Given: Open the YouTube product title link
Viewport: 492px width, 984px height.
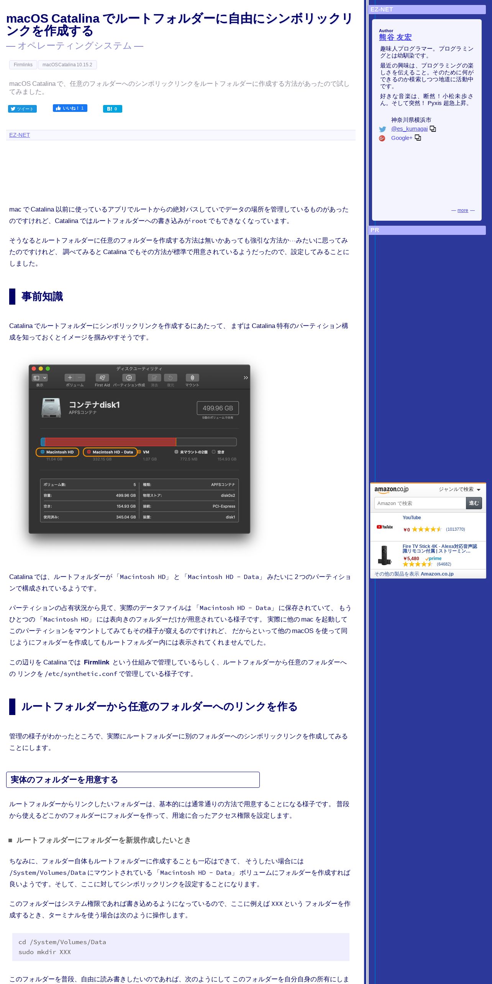Looking at the screenshot, I should pos(412,518).
